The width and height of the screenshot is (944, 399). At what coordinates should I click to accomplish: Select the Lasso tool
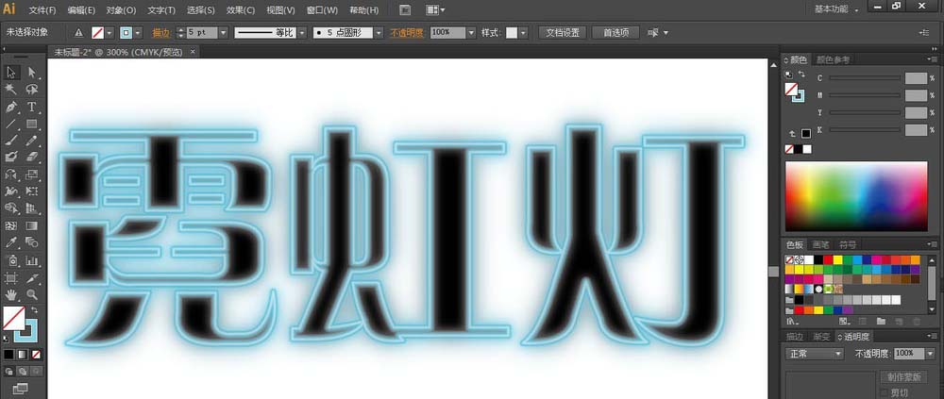(32, 89)
